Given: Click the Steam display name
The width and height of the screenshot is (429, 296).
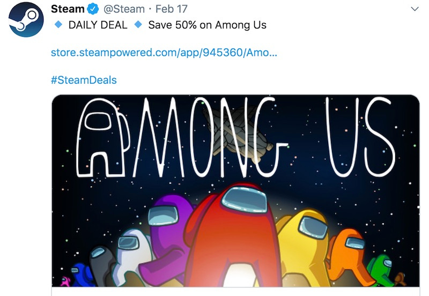Looking at the screenshot, I should (68, 9).
